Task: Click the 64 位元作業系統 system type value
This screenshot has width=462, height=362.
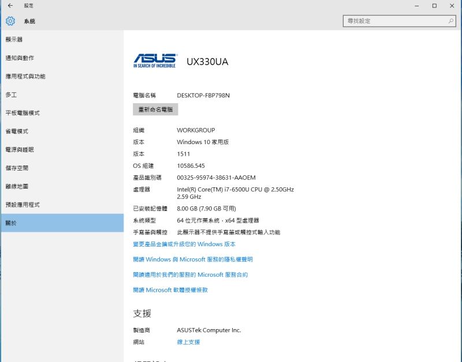Action: (x=218, y=220)
